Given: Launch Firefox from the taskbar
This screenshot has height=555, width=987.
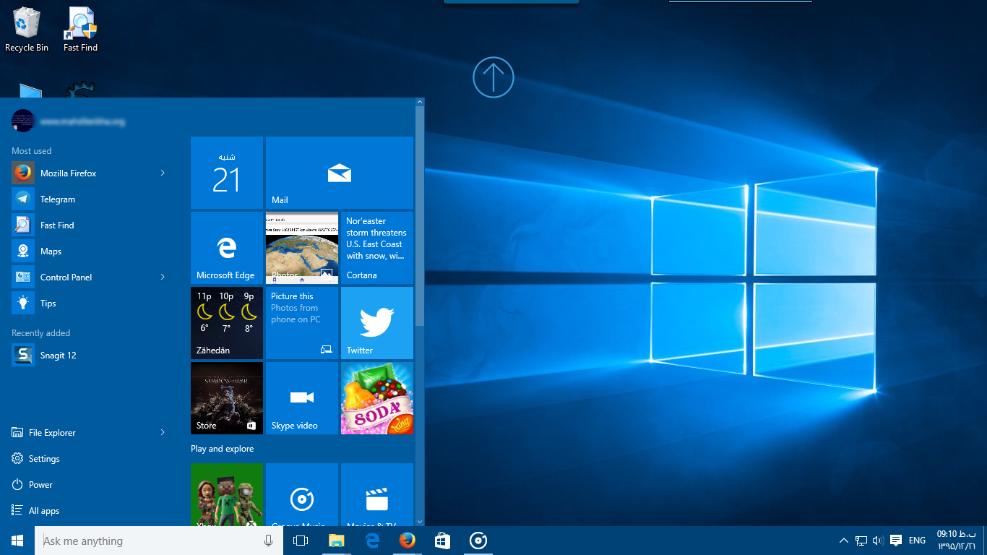Looking at the screenshot, I should (408, 541).
